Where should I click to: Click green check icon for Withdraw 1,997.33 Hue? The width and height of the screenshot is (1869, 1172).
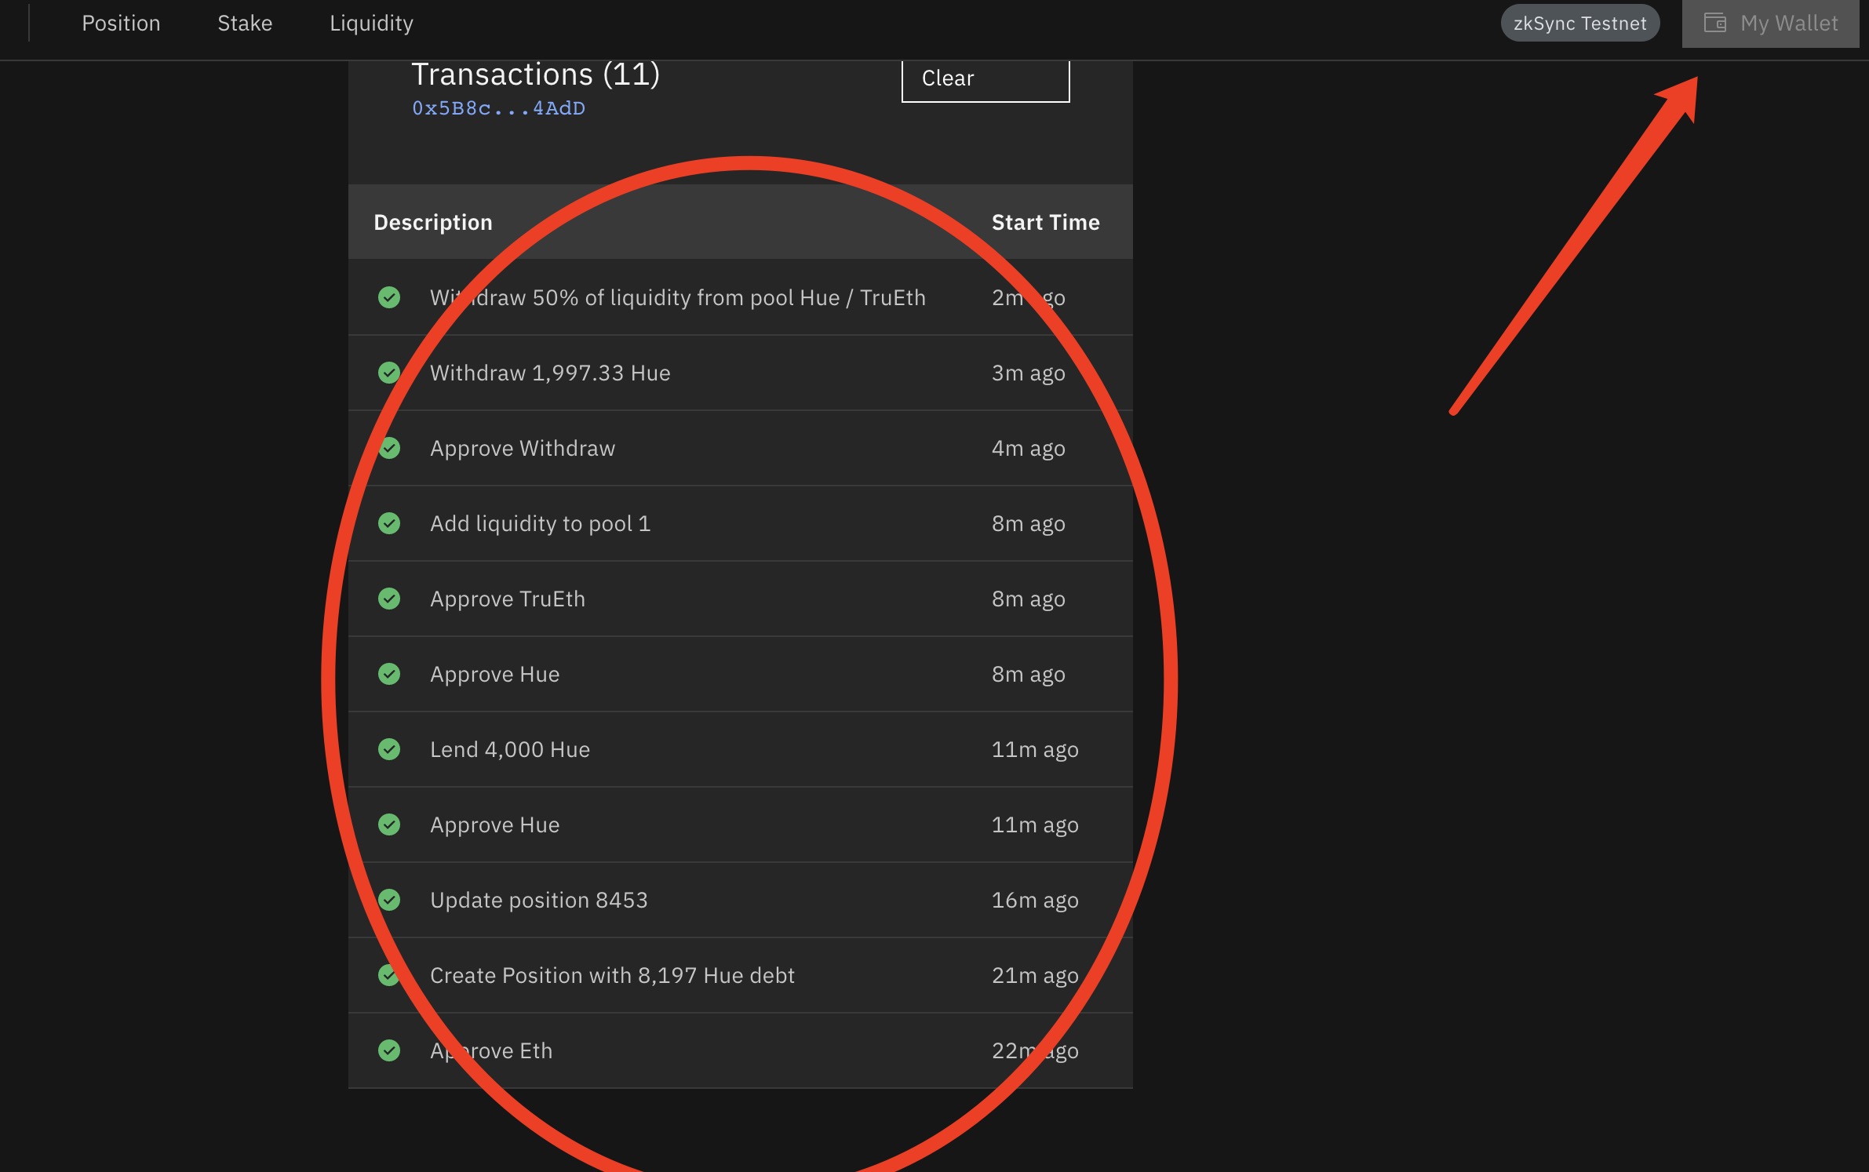(x=389, y=373)
